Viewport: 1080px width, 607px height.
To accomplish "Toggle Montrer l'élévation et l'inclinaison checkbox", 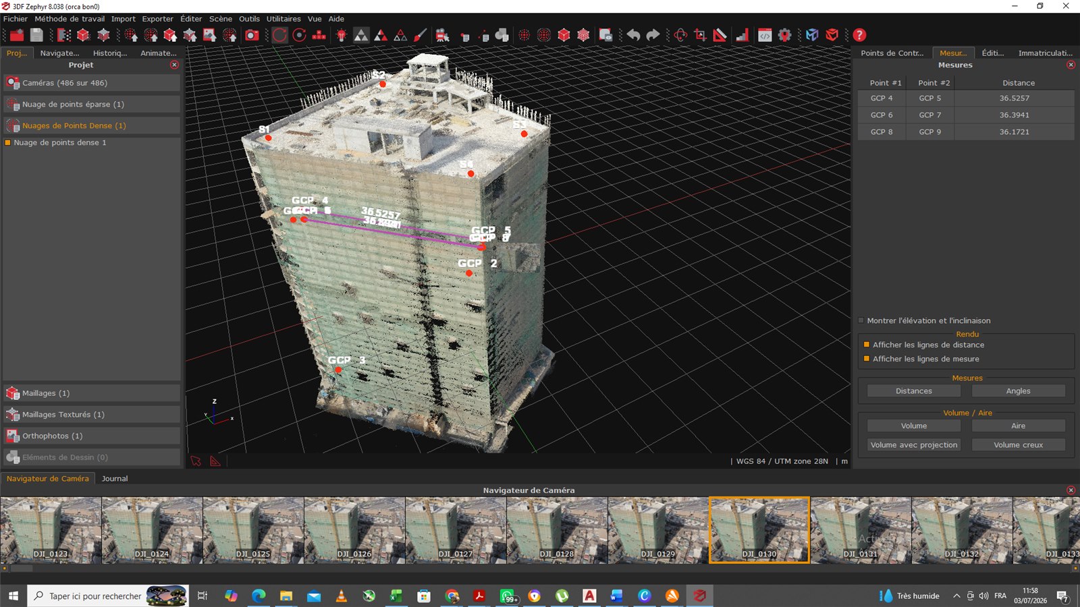I will click(x=861, y=320).
